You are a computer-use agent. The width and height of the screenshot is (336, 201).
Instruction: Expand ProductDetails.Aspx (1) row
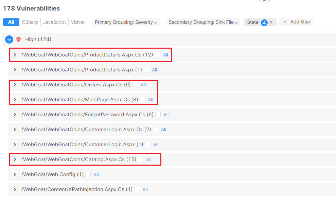[15, 70]
